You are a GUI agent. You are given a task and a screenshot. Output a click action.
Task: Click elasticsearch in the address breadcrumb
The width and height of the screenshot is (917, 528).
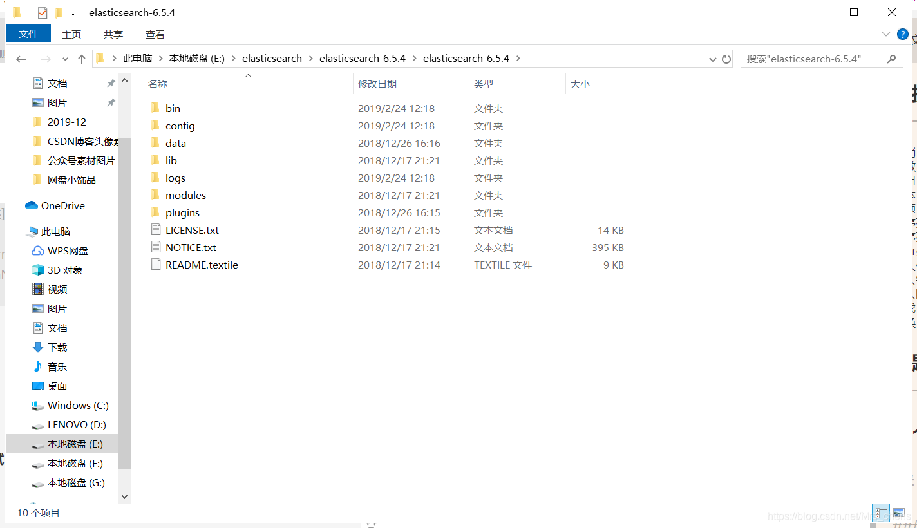272,59
